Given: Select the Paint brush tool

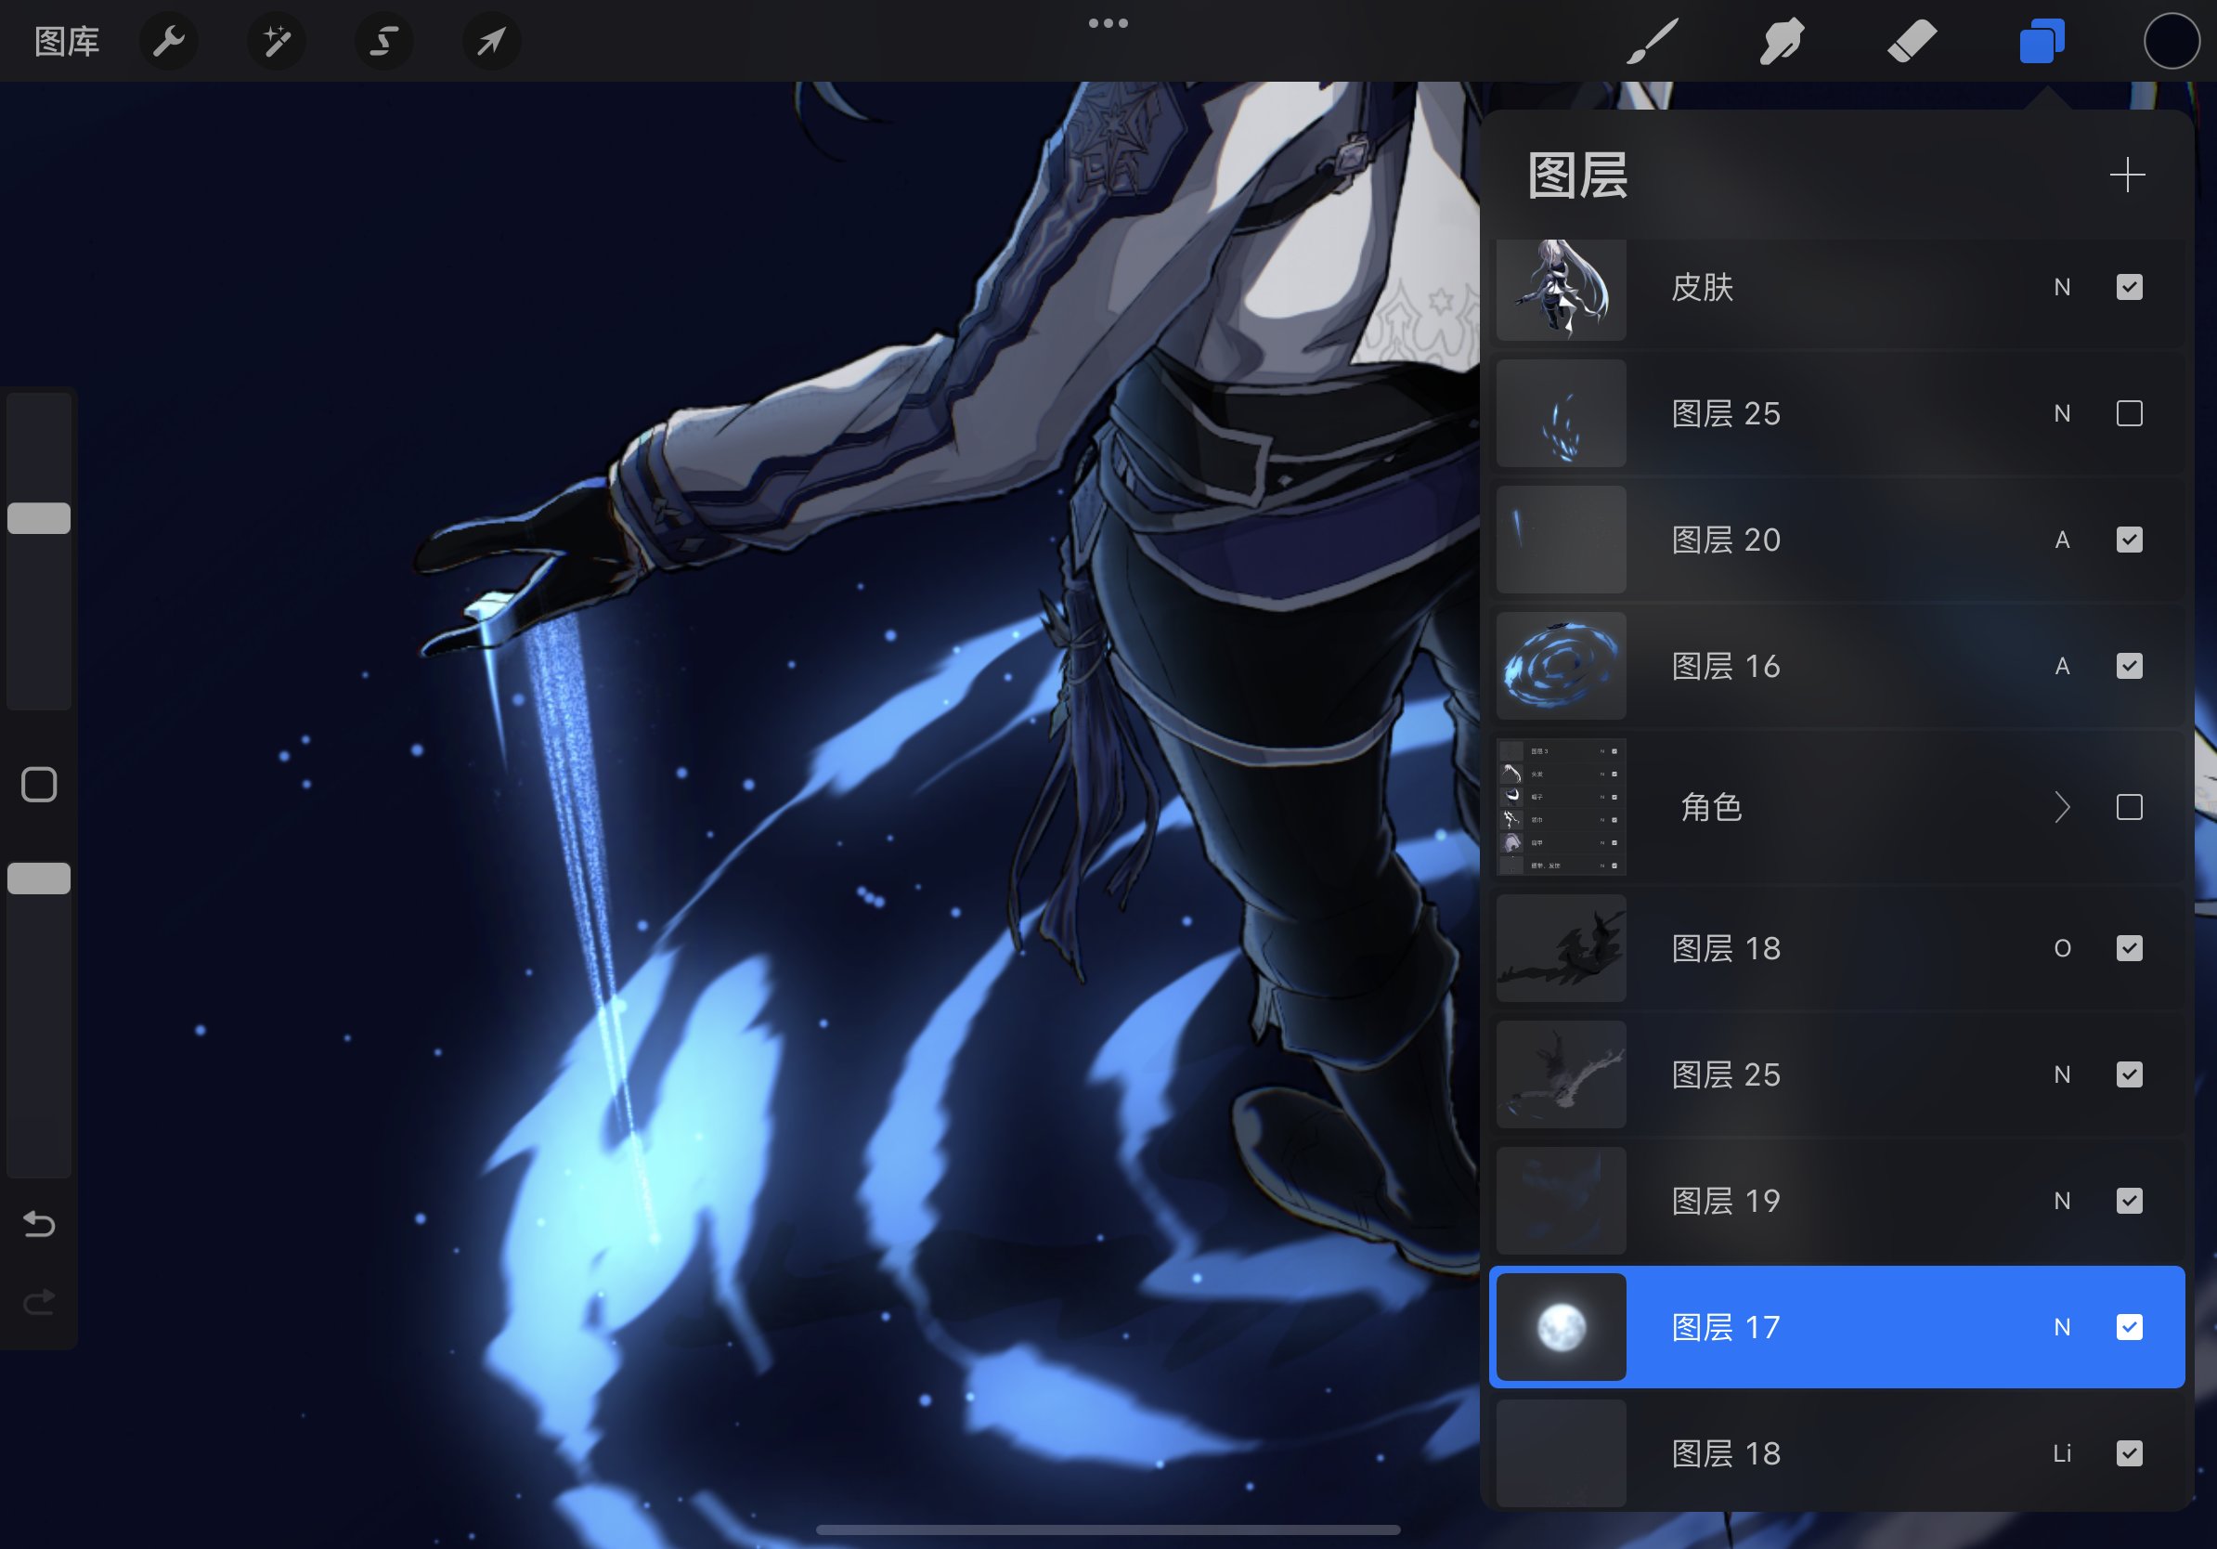Looking at the screenshot, I should 1653,42.
